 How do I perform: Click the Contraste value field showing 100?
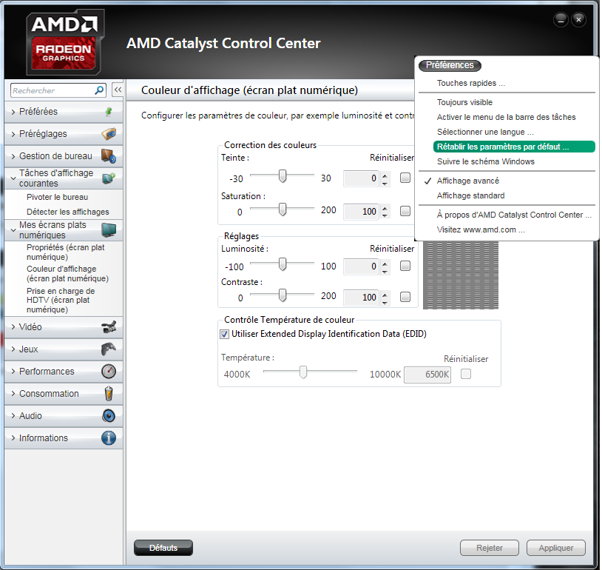[360, 297]
